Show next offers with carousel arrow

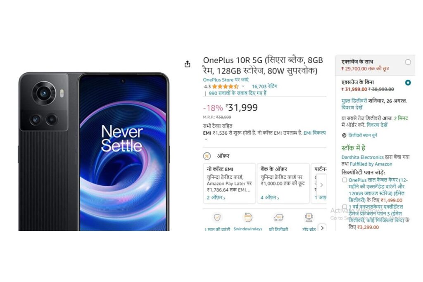[321, 185]
